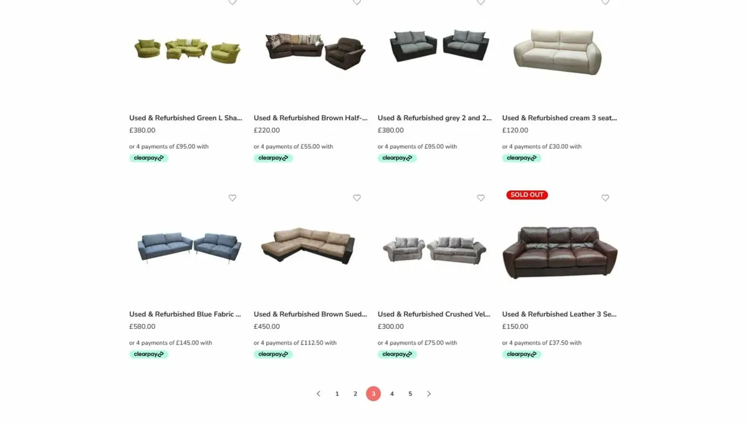Select pagination page 4
Viewport: 748px width, 423px height.
pos(391,394)
